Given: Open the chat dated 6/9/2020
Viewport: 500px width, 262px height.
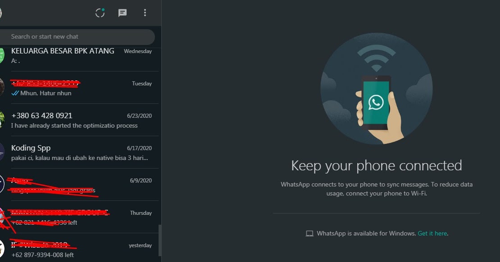Looking at the screenshot, I should (79, 185).
